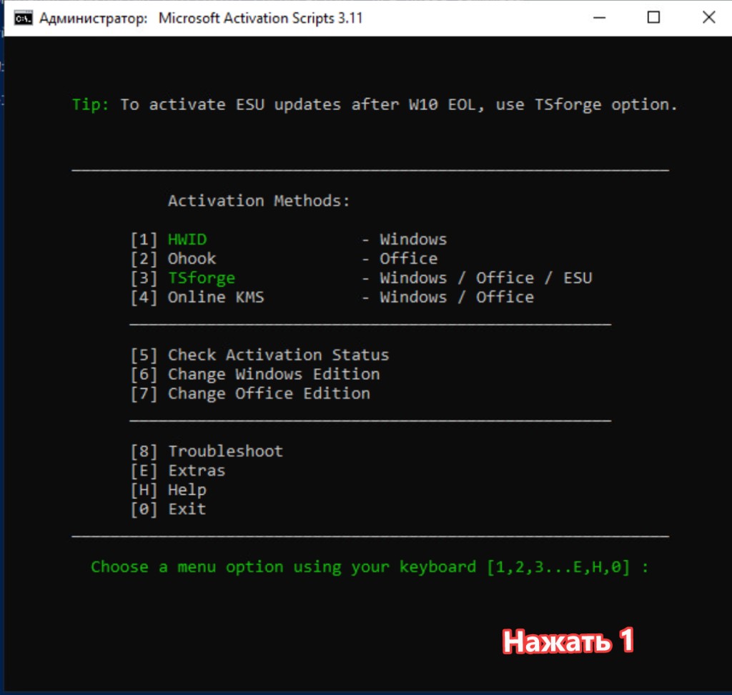Select the '[1] HWID' menu line
732x695 pixels.
point(289,239)
